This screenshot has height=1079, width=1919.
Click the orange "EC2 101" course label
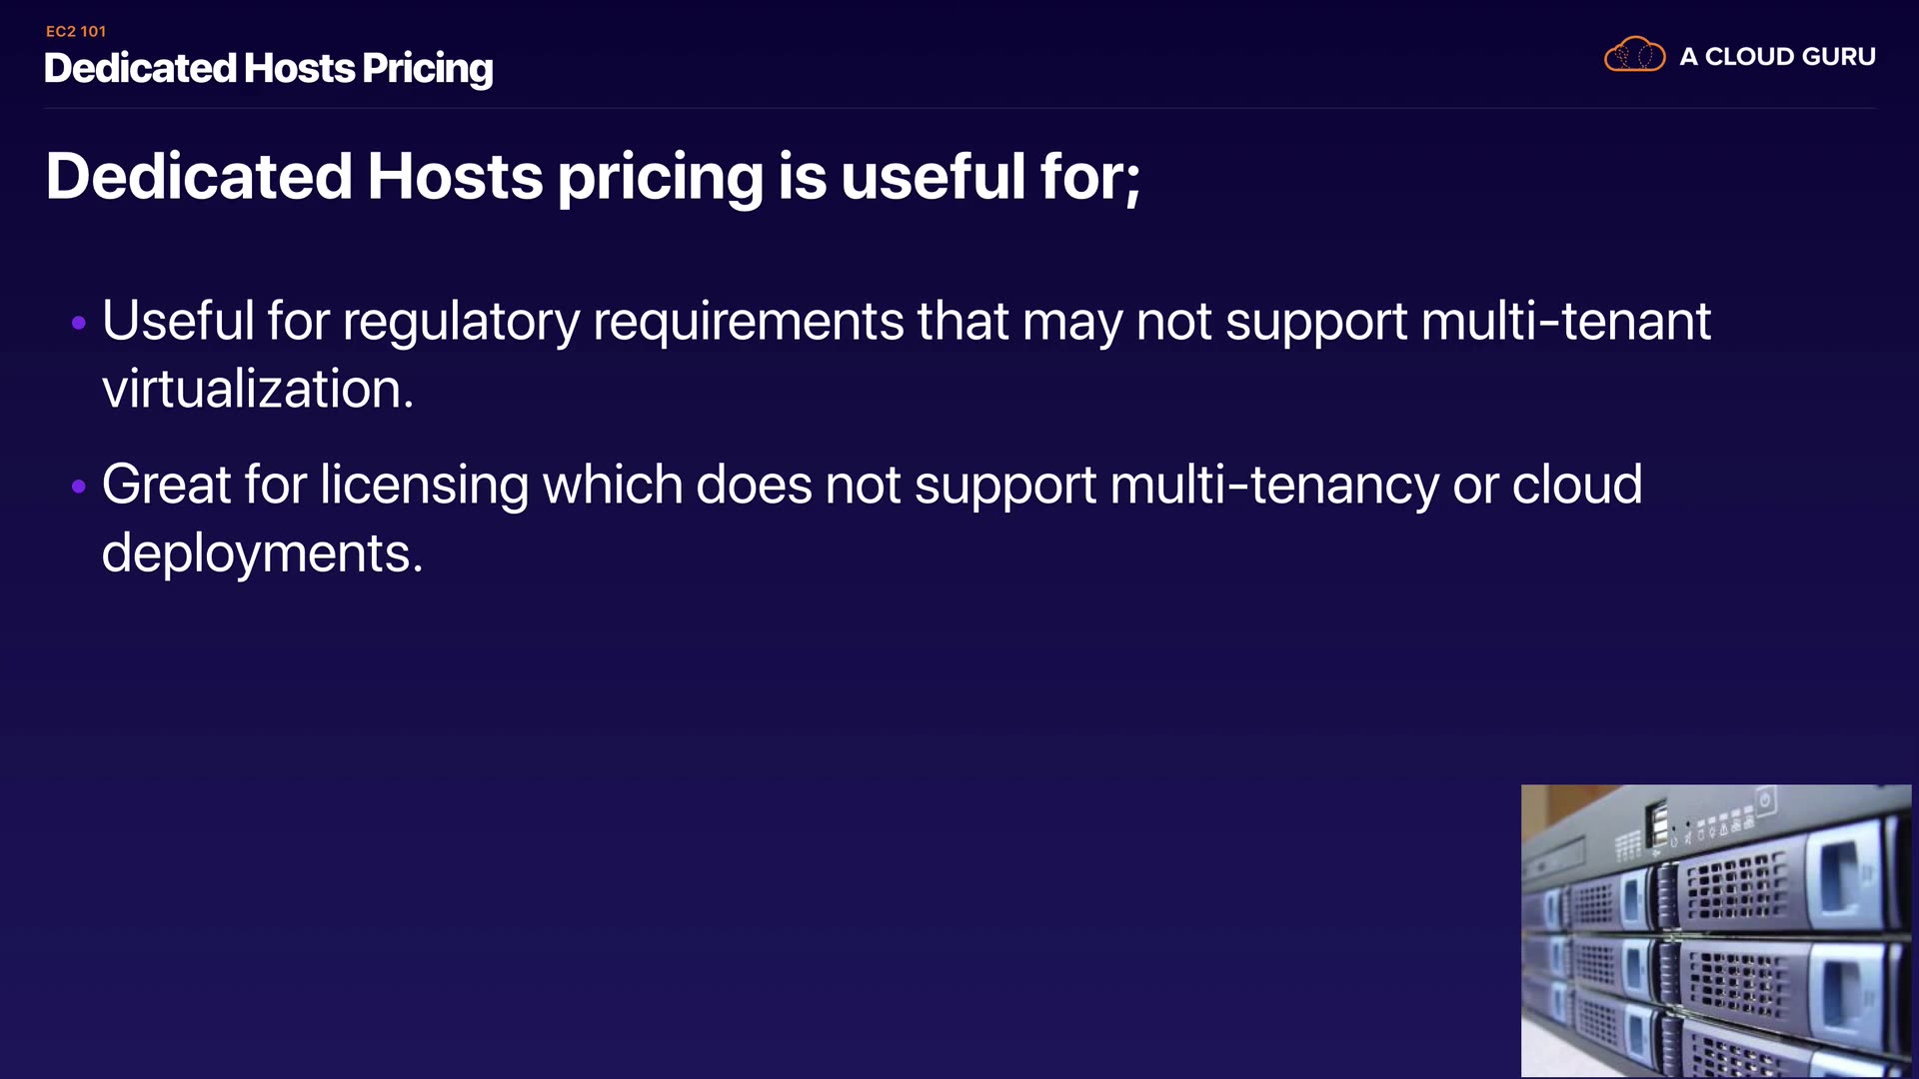[x=76, y=31]
